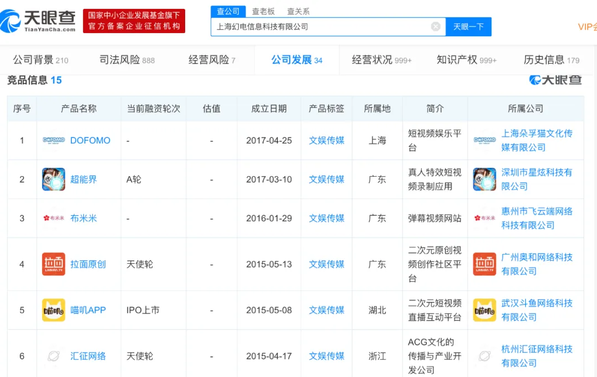Open the 经营风险 section tab
This screenshot has width=597, height=377.
click(x=212, y=60)
